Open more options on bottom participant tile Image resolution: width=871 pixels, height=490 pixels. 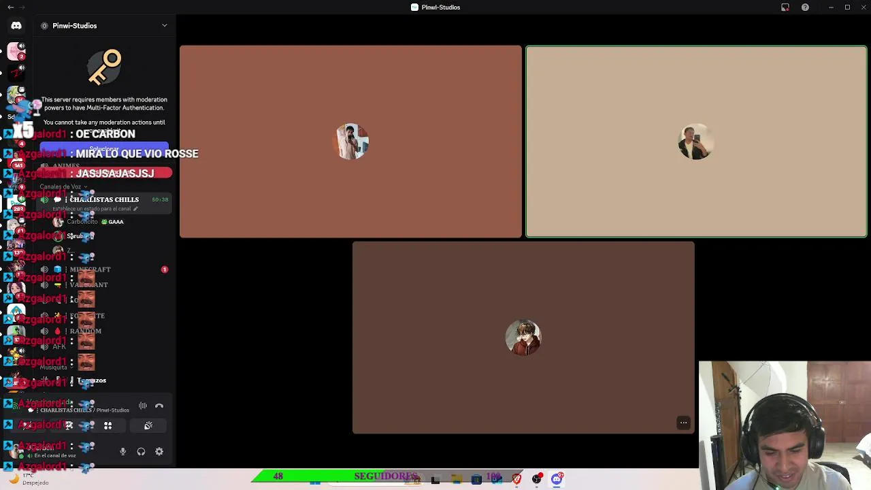(x=684, y=423)
